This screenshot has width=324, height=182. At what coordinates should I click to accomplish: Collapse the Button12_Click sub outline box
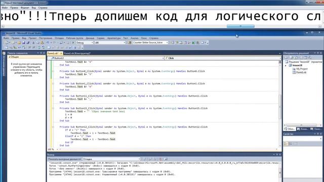click(53, 127)
